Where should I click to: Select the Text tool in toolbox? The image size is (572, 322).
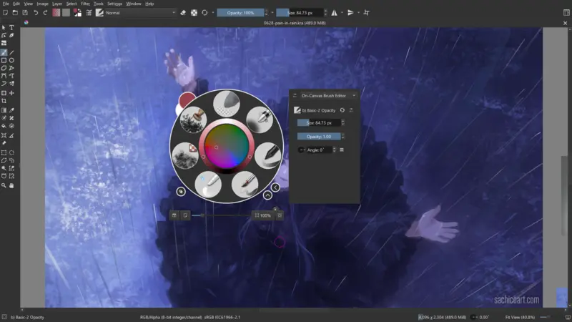click(11, 28)
